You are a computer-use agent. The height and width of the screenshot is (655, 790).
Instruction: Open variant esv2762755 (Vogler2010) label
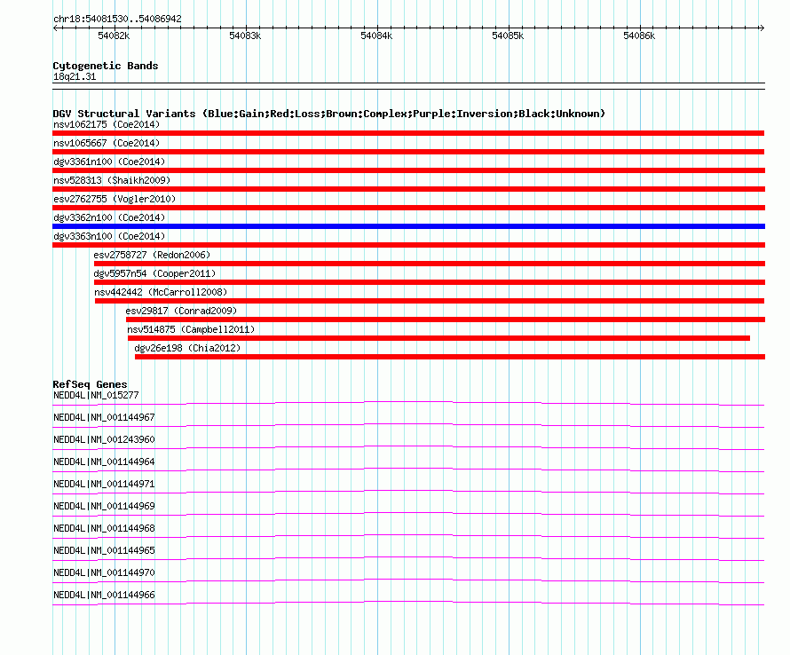[x=115, y=199]
